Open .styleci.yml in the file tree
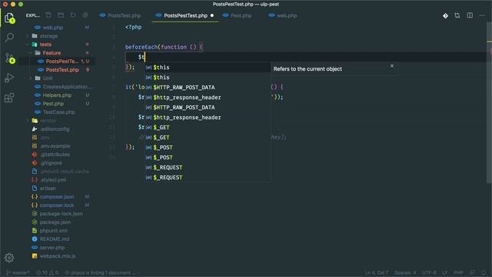This screenshot has height=277, width=492. (x=53, y=180)
